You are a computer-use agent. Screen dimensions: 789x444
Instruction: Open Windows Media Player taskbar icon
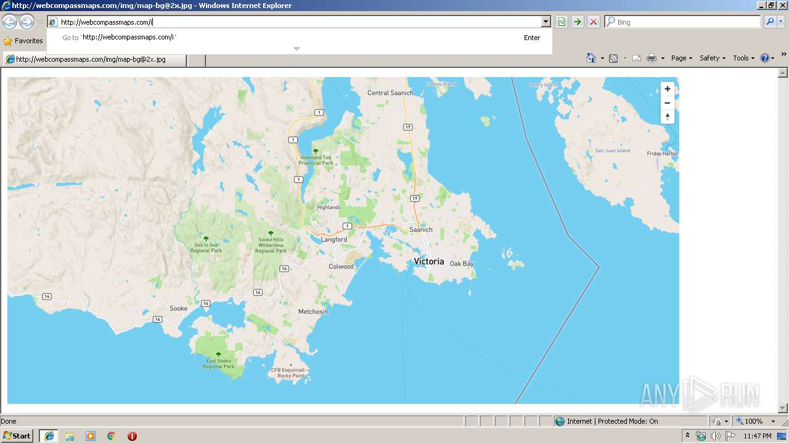tap(91, 436)
